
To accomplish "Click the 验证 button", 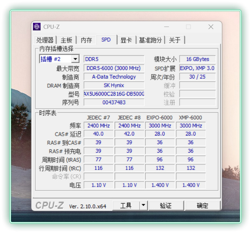I will tap(166, 205).
